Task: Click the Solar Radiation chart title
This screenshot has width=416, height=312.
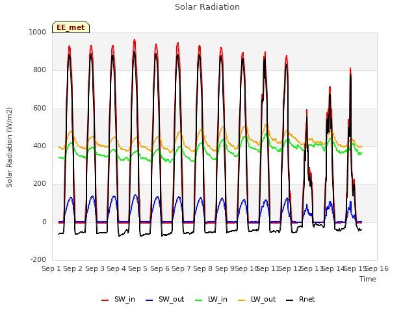Action: pyautogui.click(x=207, y=7)
